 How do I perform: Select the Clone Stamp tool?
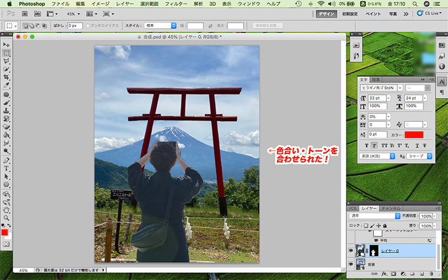pos(7,110)
